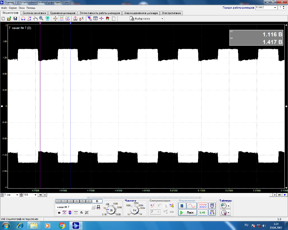Toggle channel 1 button
This screenshot has height=230, width=288.
[x=58, y=201]
